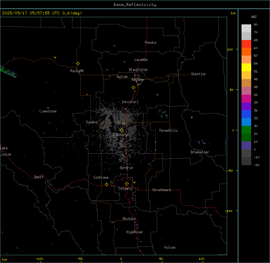Click the white asterisk marker above Limestone
This screenshot has width=270, height=263.
(x=48, y=108)
